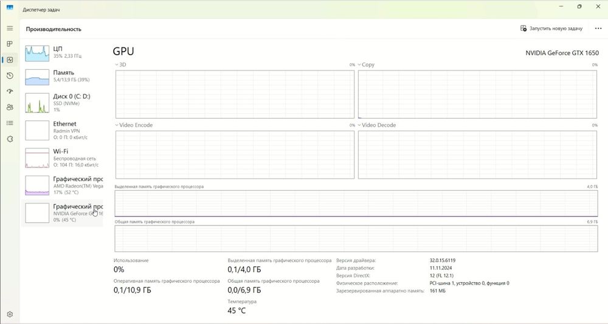Image resolution: width=608 pixels, height=324 pixels.
Task: Open the Details page icon
Action: tap(10, 123)
